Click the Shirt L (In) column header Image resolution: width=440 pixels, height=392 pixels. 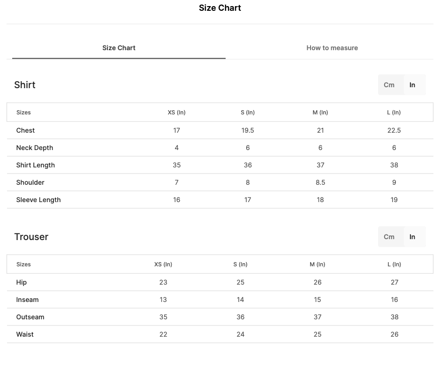pyautogui.click(x=394, y=112)
